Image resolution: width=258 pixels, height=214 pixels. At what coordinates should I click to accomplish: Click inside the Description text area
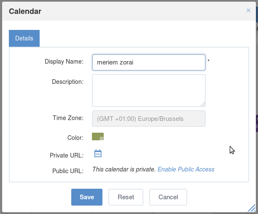click(x=148, y=91)
